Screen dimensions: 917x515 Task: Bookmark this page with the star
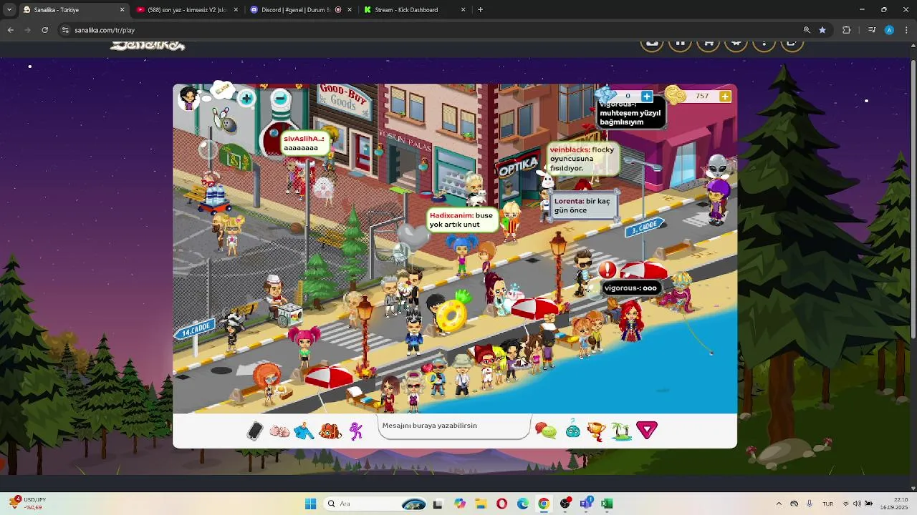pyautogui.click(x=822, y=30)
